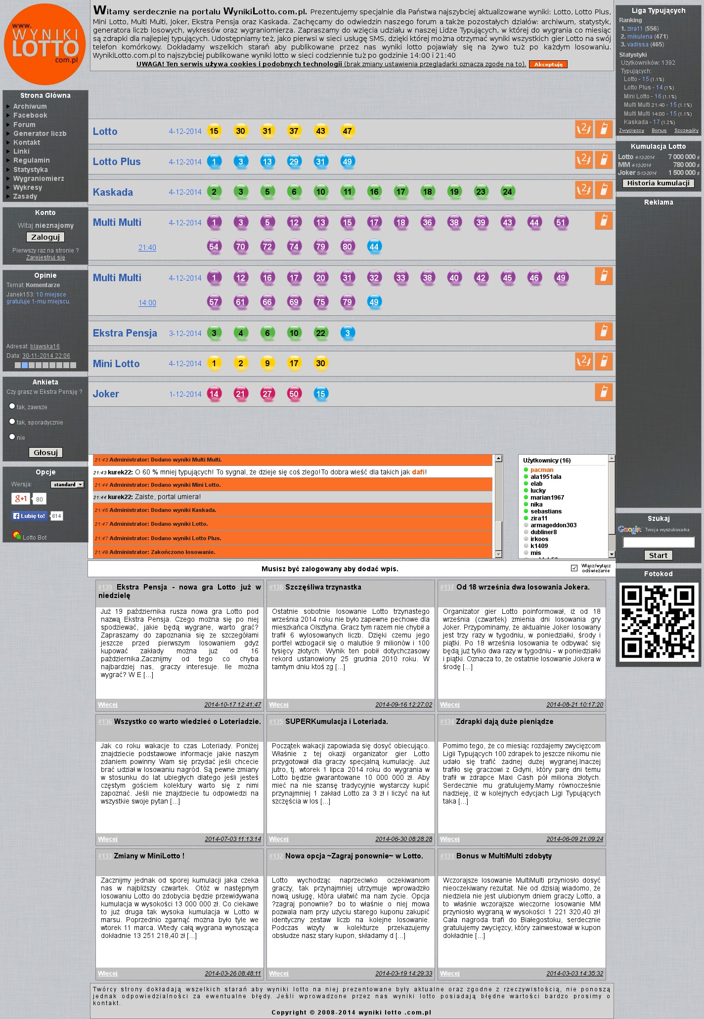
Task: Open the Wersja 'standard' dropdown
Action: (67, 485)
